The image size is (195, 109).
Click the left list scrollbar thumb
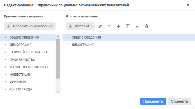click(x=58, y=59)
